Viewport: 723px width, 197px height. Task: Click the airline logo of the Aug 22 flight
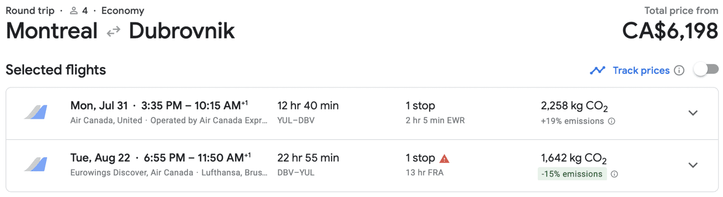(x=36, y=164)
